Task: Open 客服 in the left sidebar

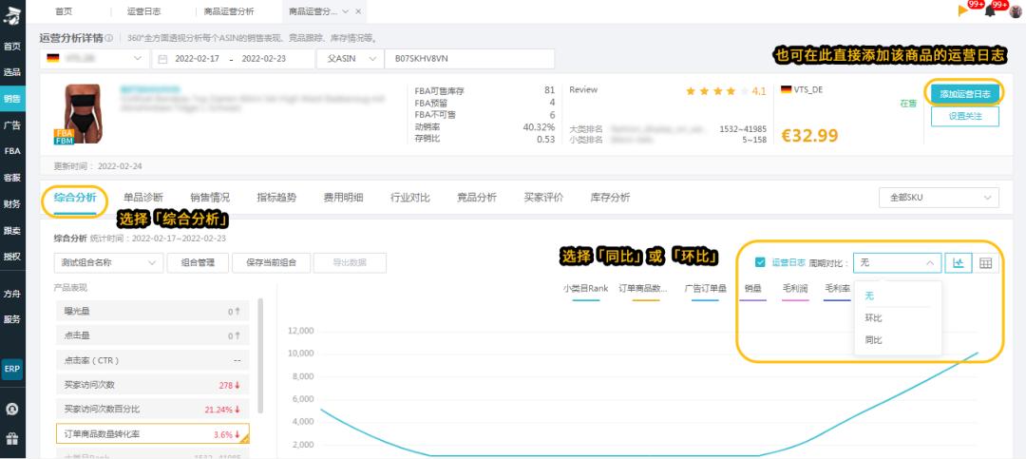Action: click(x=11, y=178)
